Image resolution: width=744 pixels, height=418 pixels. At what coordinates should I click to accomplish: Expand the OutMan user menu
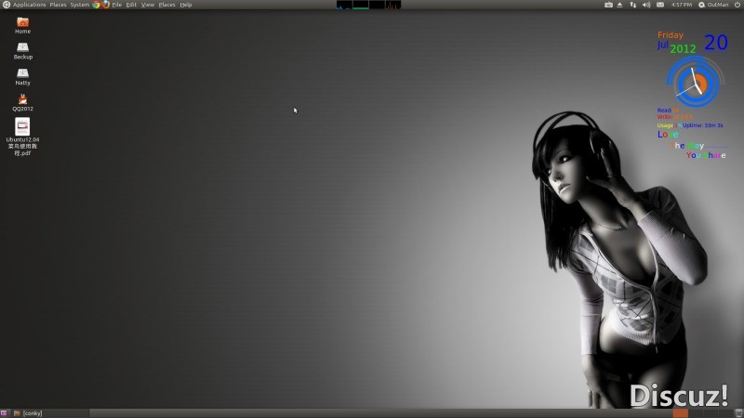click(x=714, y=5)
